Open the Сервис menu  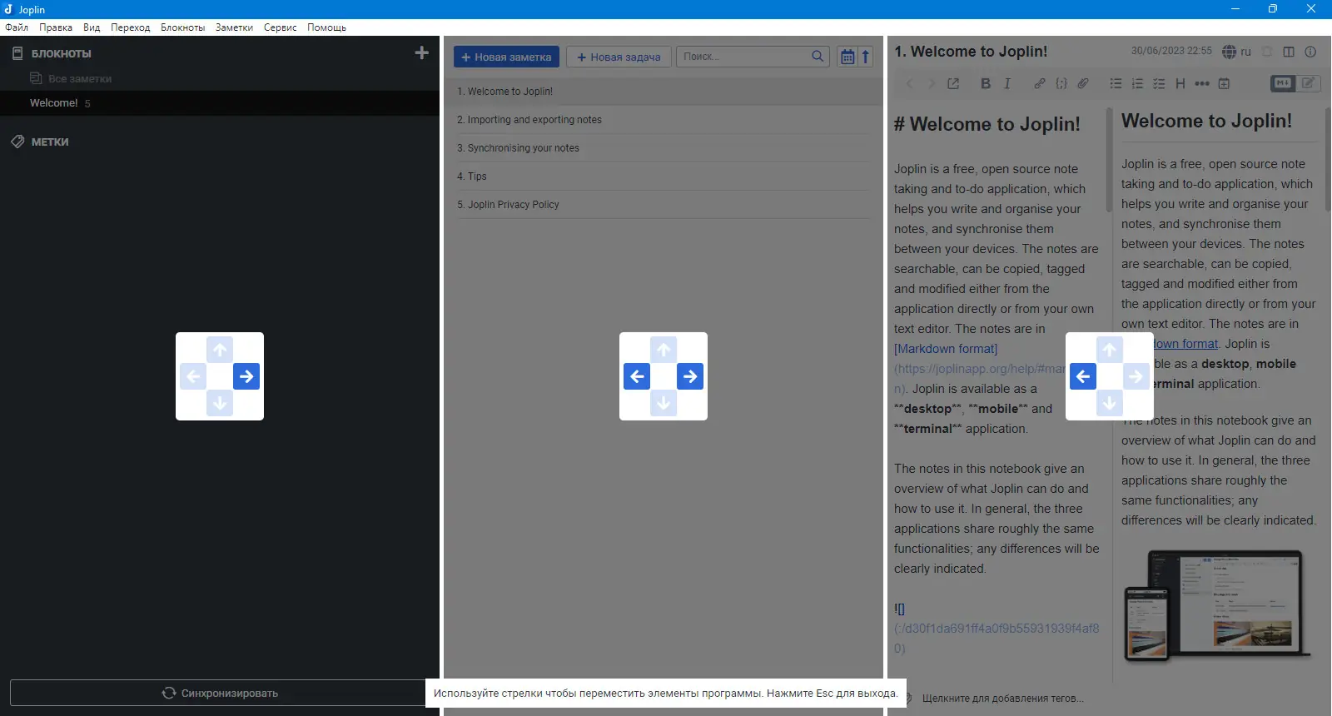281,27
